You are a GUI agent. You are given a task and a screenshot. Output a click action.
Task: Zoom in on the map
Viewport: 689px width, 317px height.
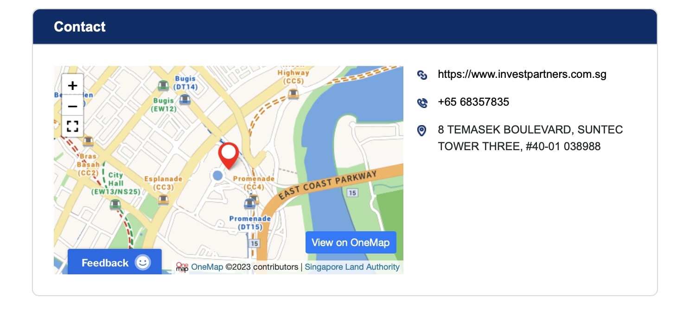coord(72,85)
